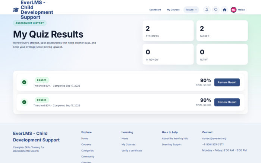This screenshot has height=163, width=261.
Task: Click the second row's green check icon
Action: click(24, 102)
